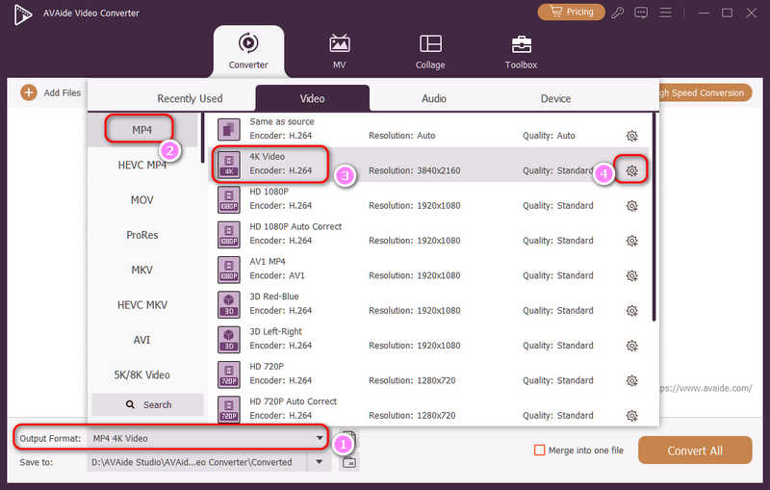Screen dimensions: 770x490
Task: Open the output folder icon
Action: pos(349,462)
